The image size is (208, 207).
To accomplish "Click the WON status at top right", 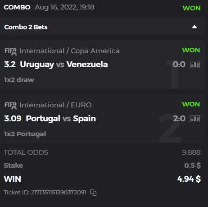I will click(191, 8).
